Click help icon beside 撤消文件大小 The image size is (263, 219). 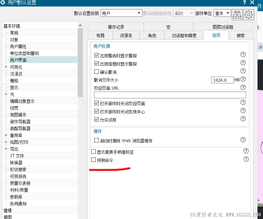pyautogui.click(x=243, y=79)
